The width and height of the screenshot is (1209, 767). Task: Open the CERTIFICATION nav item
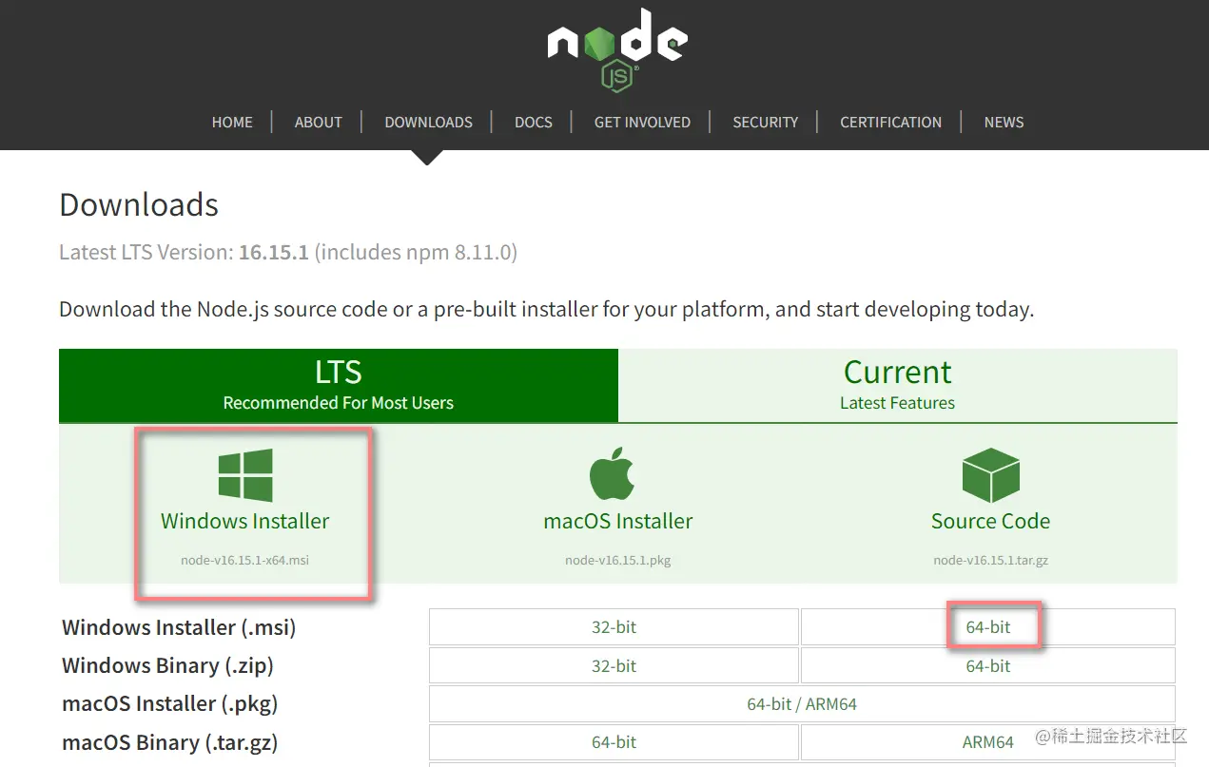coord(890,123)
